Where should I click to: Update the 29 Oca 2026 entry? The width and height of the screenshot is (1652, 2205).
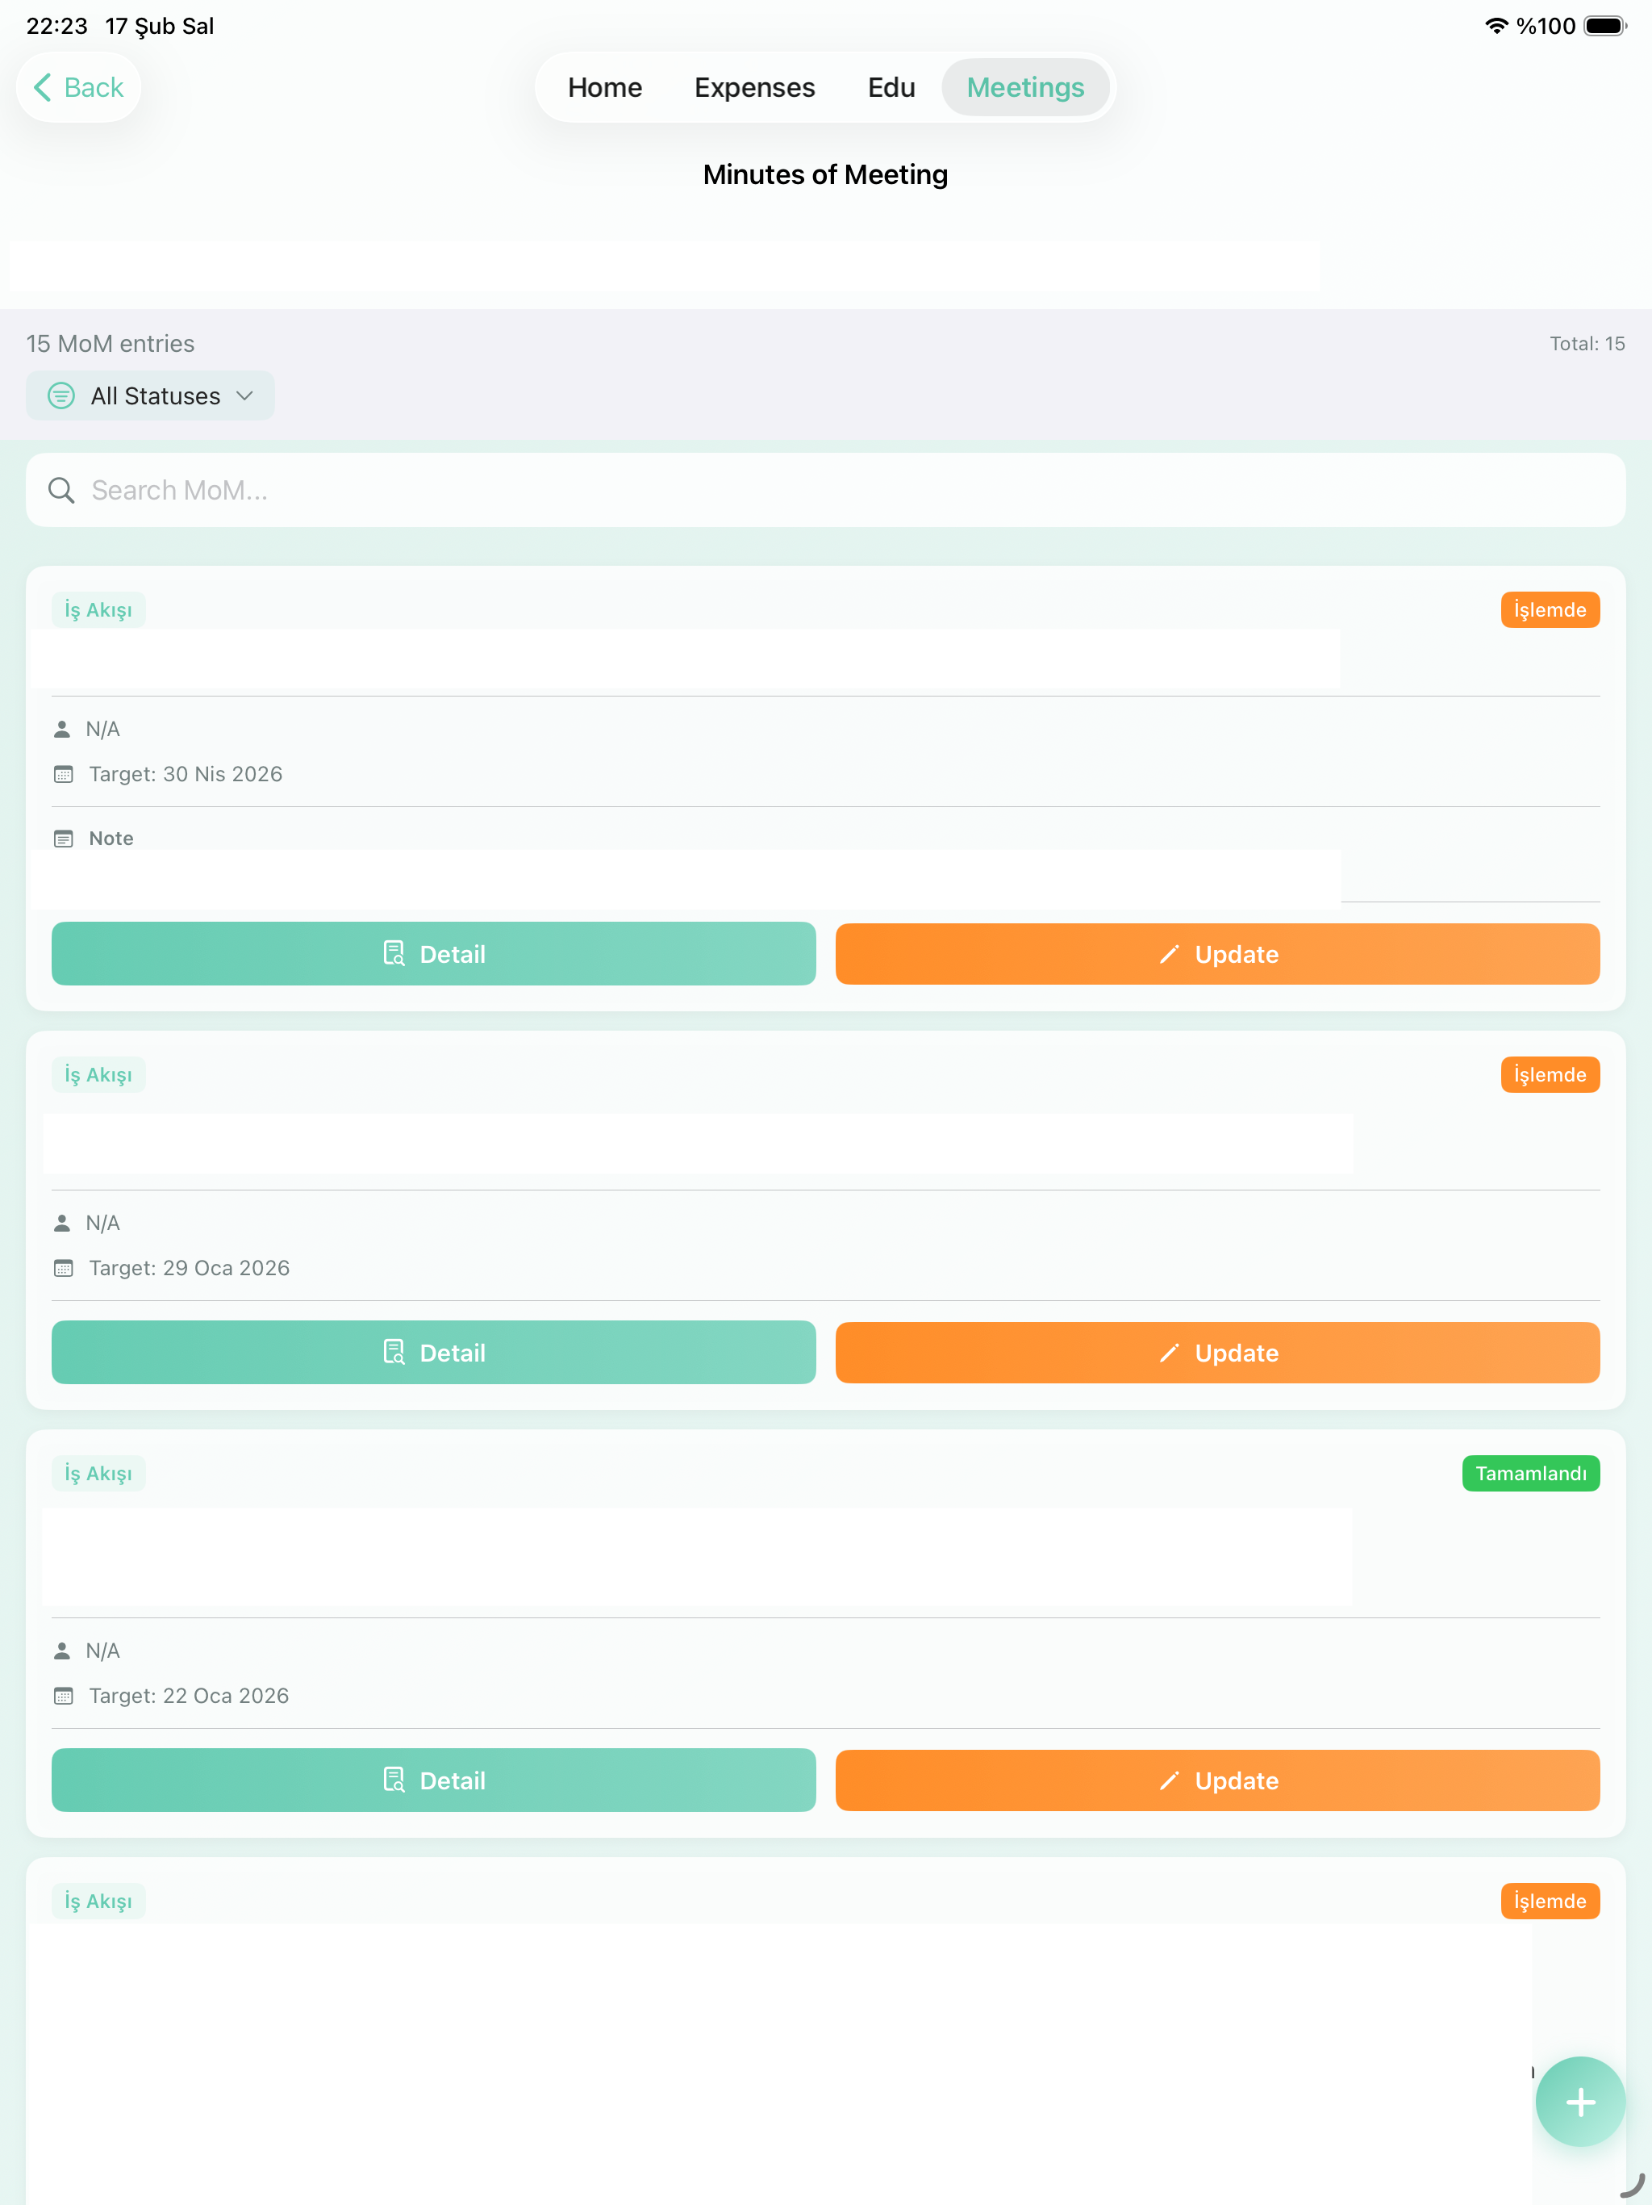point(1217,1353)
